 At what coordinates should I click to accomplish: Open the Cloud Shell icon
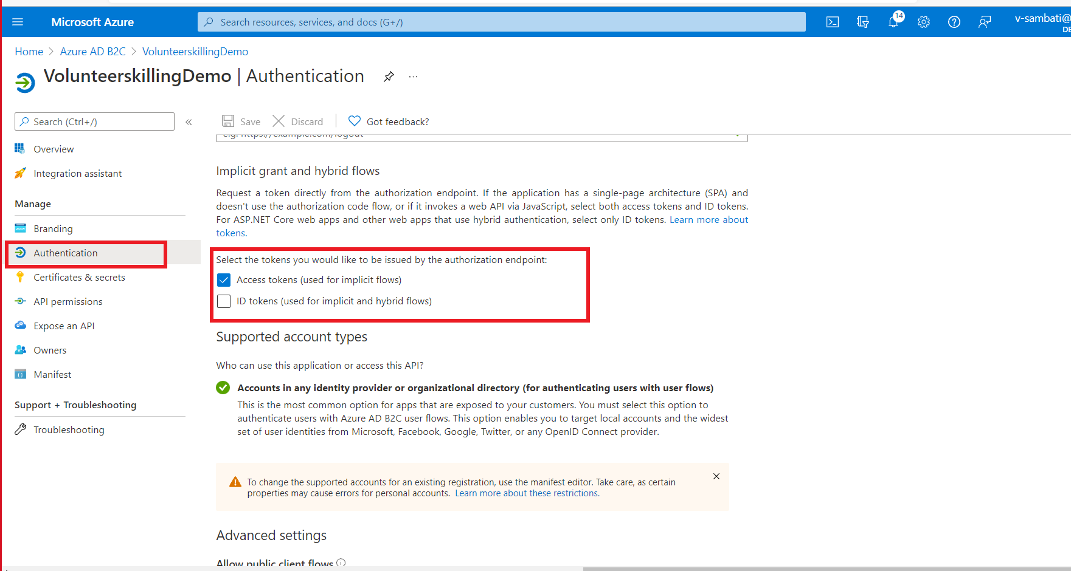click(833, 22)
